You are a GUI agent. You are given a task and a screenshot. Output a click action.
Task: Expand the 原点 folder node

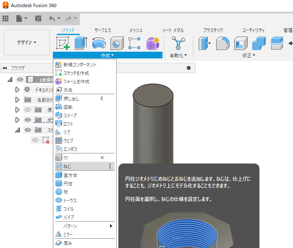17,110
